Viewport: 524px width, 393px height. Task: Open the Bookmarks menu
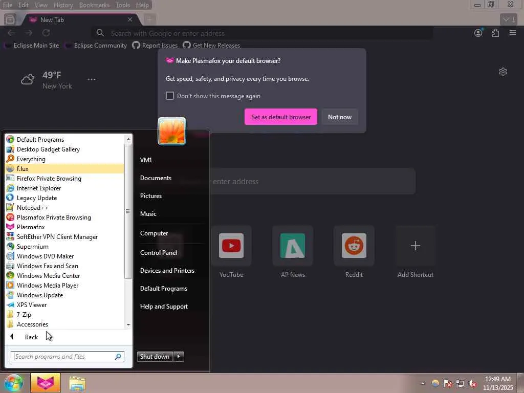pyautogui.click(x=94, y=5)
